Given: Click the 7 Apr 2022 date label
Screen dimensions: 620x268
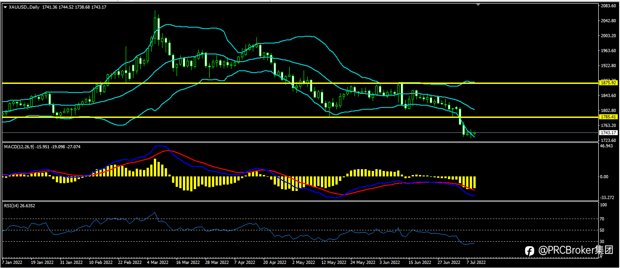Looking at the screenshot, I should pos(246,263).
